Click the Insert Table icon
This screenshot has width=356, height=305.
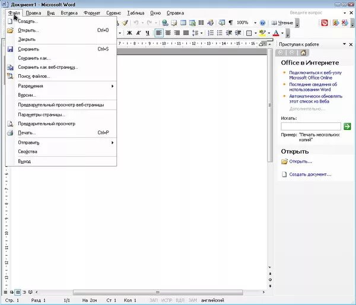[x=183, y=23]
